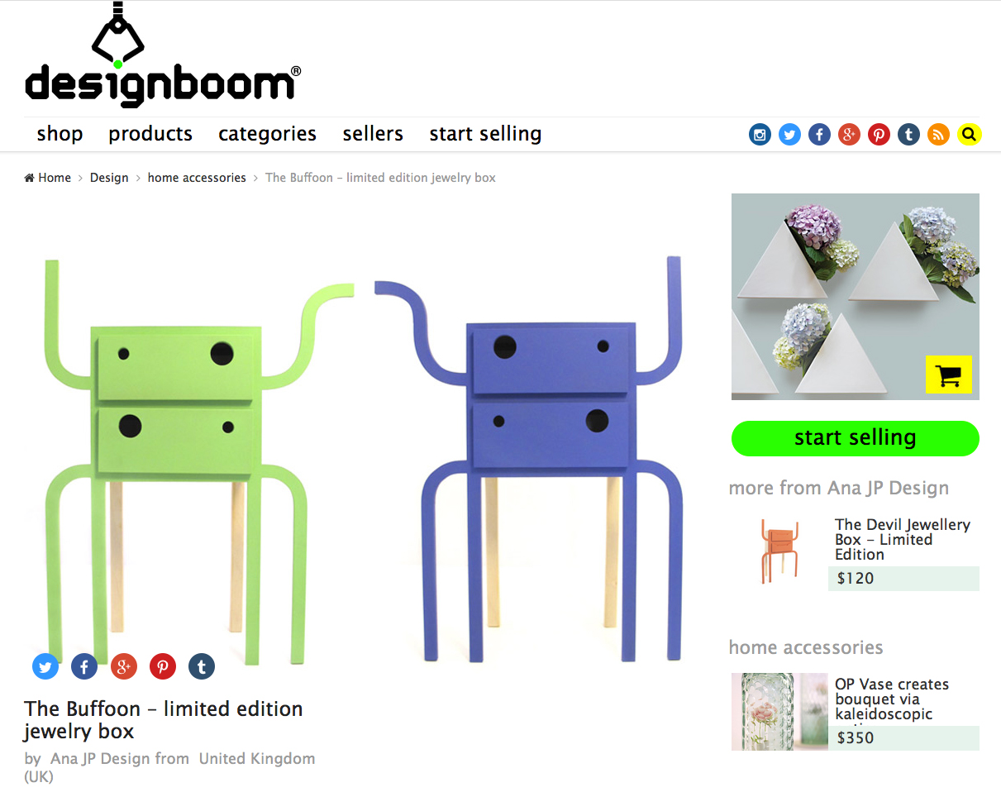Open the Tumblr icon in header
This screenshot has width=1001, height=792.
point(908,134)
